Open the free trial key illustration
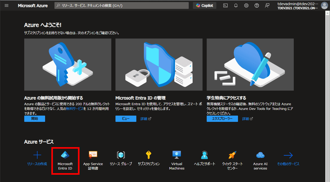 point(68,65)
